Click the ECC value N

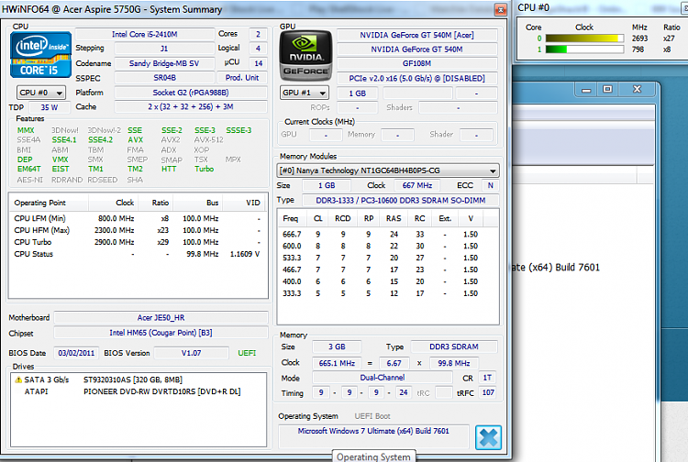(x=491, y=185)
